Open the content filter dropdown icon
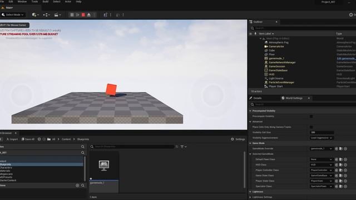Viewport: 356px width, 200px height. point(184,147)
